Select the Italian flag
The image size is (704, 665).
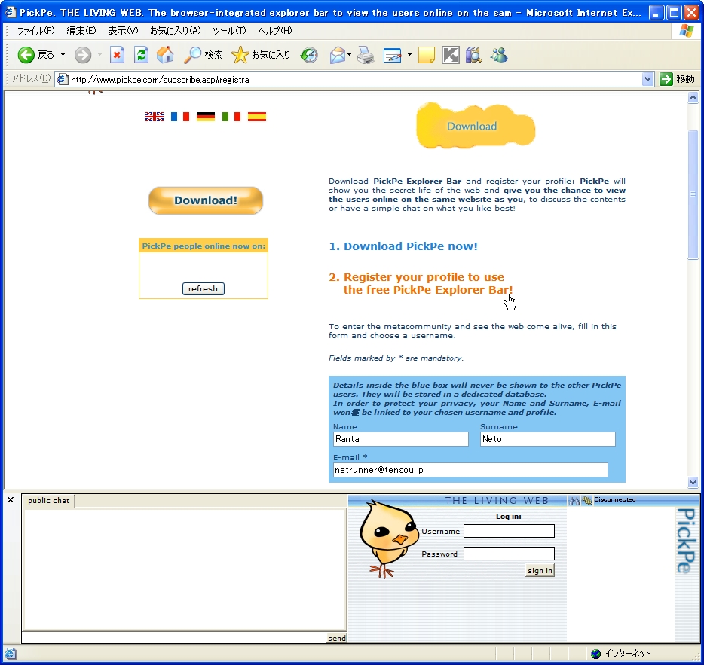231,117
